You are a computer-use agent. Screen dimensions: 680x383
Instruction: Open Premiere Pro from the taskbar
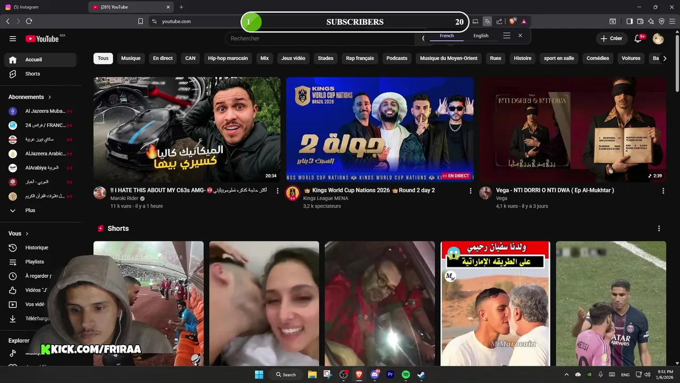tap(390, 374)
